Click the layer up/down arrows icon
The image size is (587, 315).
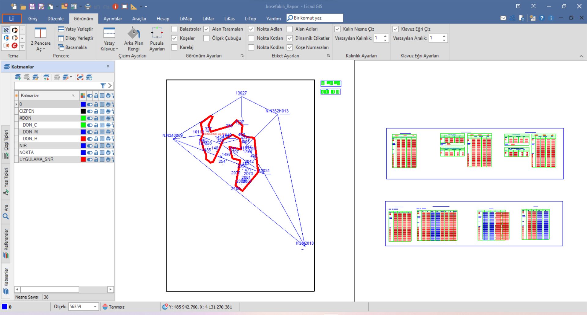click(x=46, y=77)
